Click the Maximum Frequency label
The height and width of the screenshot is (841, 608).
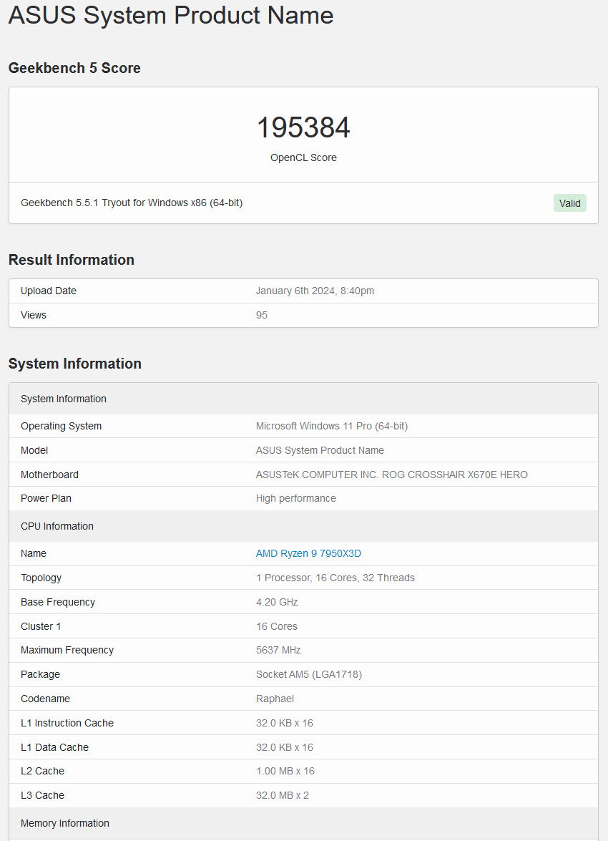[67, 650]
